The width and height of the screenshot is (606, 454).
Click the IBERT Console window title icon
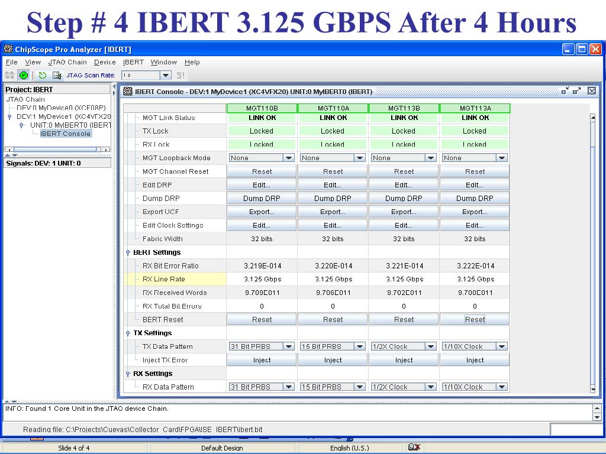click(128, 92)
